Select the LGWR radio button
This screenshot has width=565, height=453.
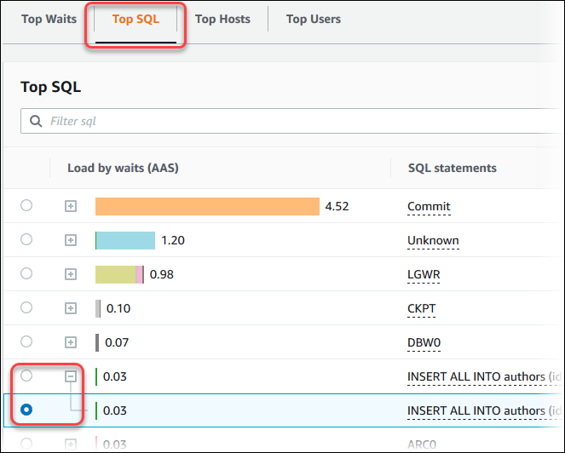26,273
